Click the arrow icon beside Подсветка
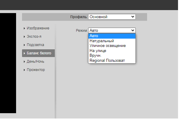The height and width of the screenshot is (120, 181). point(24,45)
